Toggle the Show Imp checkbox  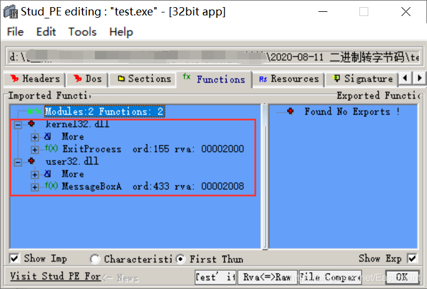(x=14, y=258)
